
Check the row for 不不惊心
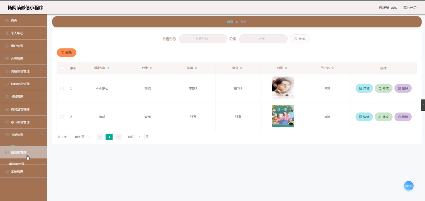pyautogui.click(x=62, y=88)
